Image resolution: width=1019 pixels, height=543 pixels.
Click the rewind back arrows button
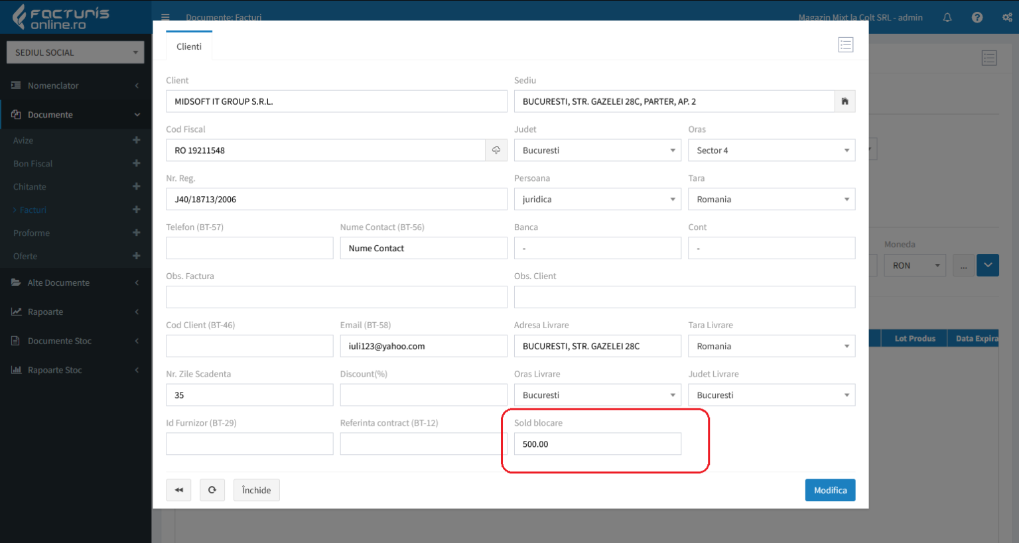(x=178, y=490)
